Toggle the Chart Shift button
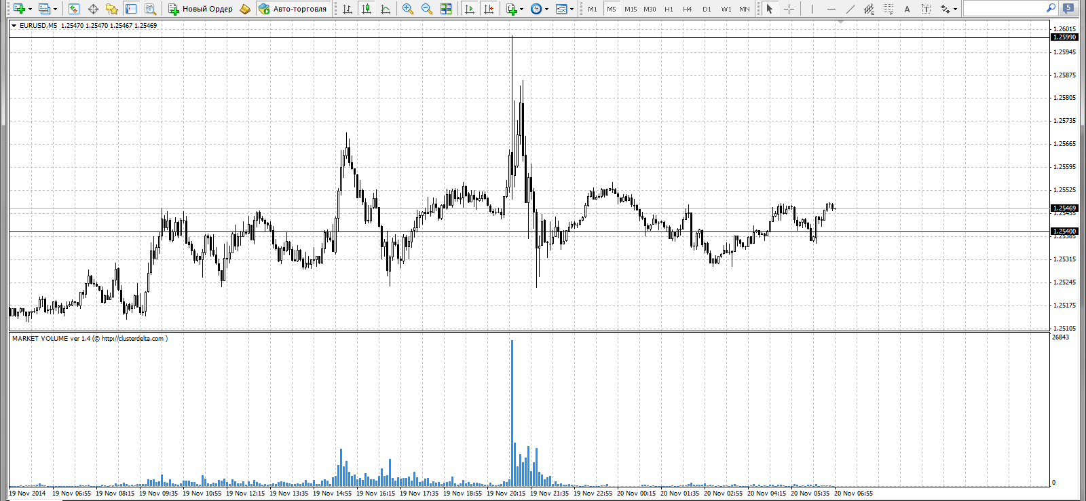This screenshot has height=501, width=1086. click(488, 9)
